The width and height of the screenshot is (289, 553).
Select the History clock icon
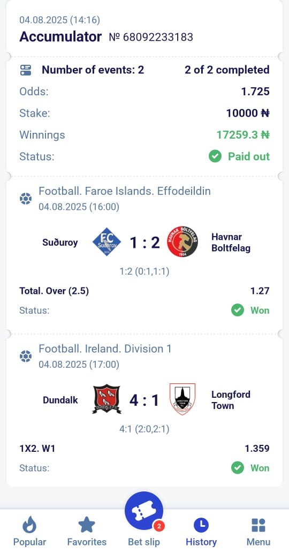(x=201, y=525)
